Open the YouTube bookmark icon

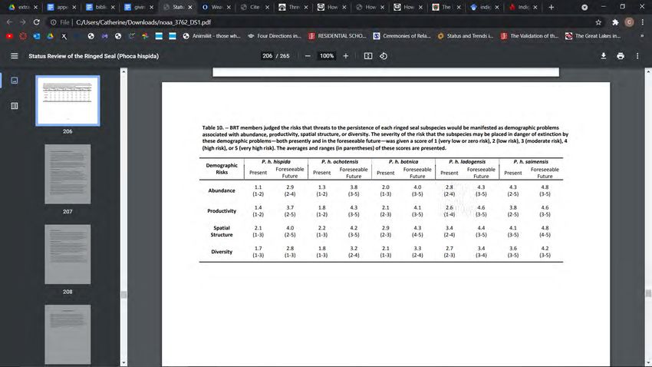[9, 36]
